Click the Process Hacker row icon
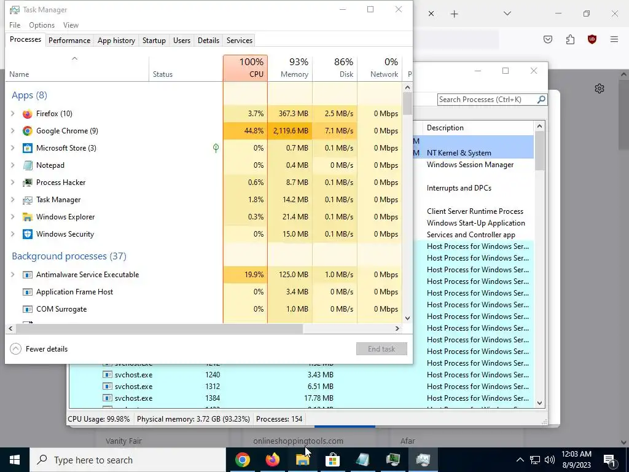The height and width of the screenshot is (472, 629). coord(27,183)
